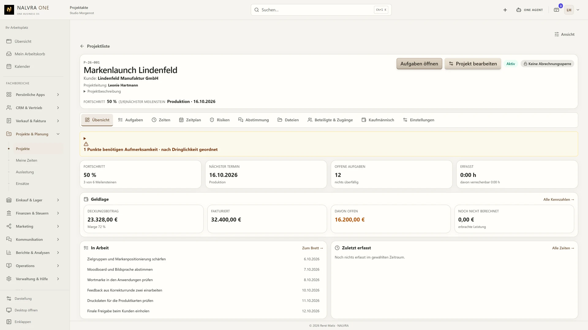588x330 pixels.
Task: Follow the Zum Brett link
Action: pyautogui.click(x=313, y=248)
